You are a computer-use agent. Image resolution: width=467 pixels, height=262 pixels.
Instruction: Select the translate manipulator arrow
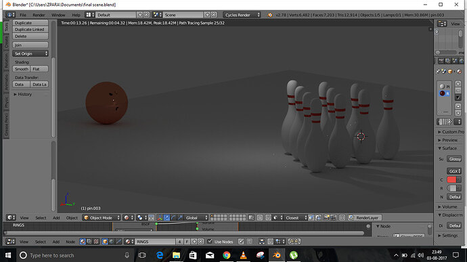tap(166, 217)
